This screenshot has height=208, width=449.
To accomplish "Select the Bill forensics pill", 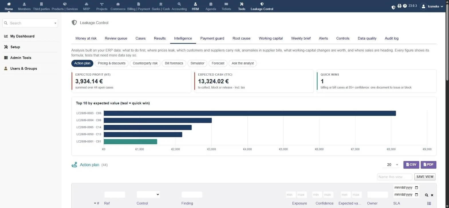I will [174, 63].
